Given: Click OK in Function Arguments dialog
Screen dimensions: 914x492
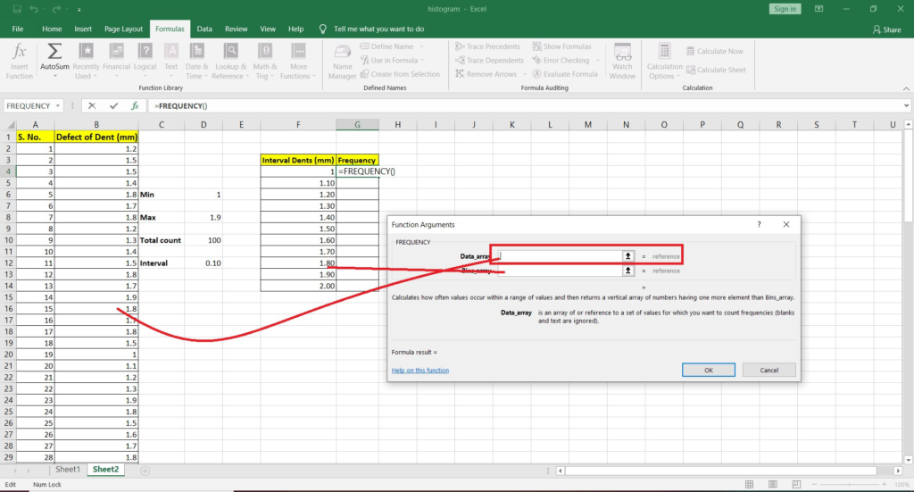Looking at the screenshot, I should click(x=708, y=371).
